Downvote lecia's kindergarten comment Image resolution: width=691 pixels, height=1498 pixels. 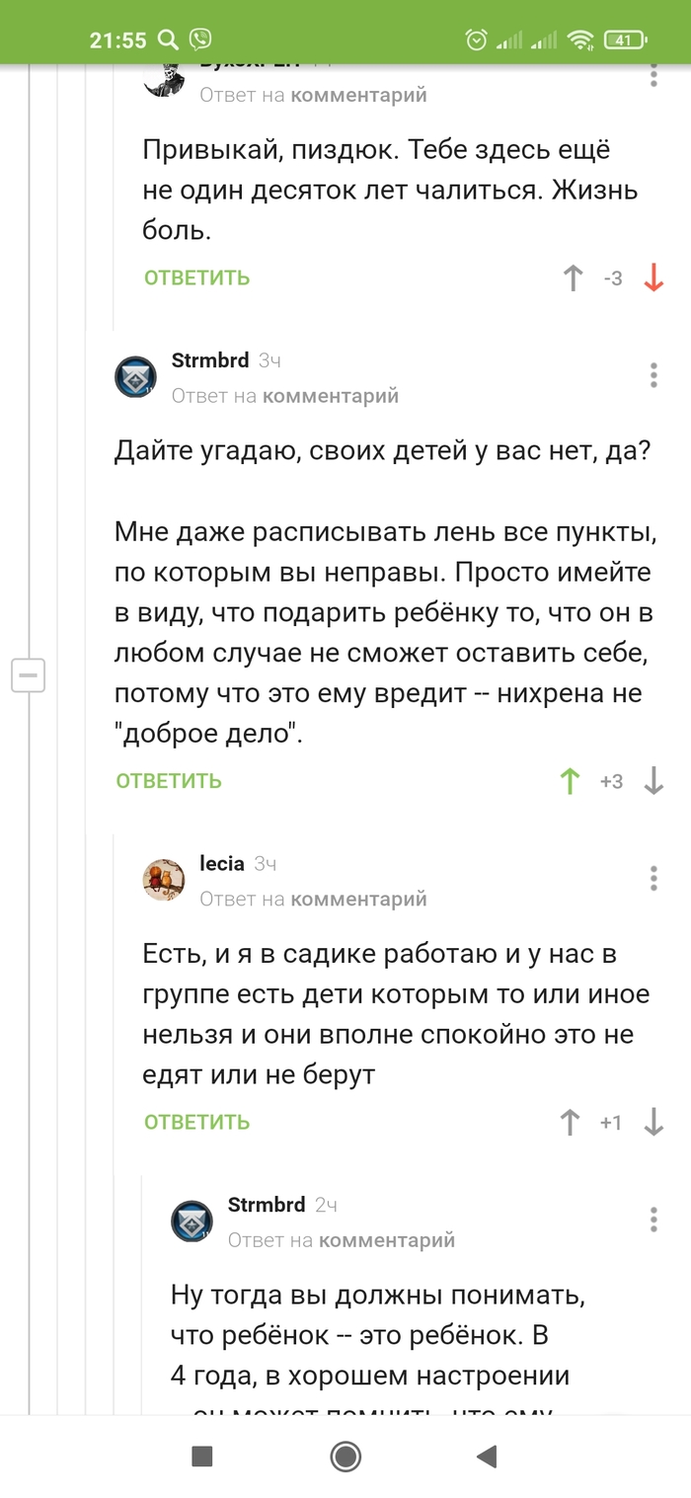pos(653,1122)
